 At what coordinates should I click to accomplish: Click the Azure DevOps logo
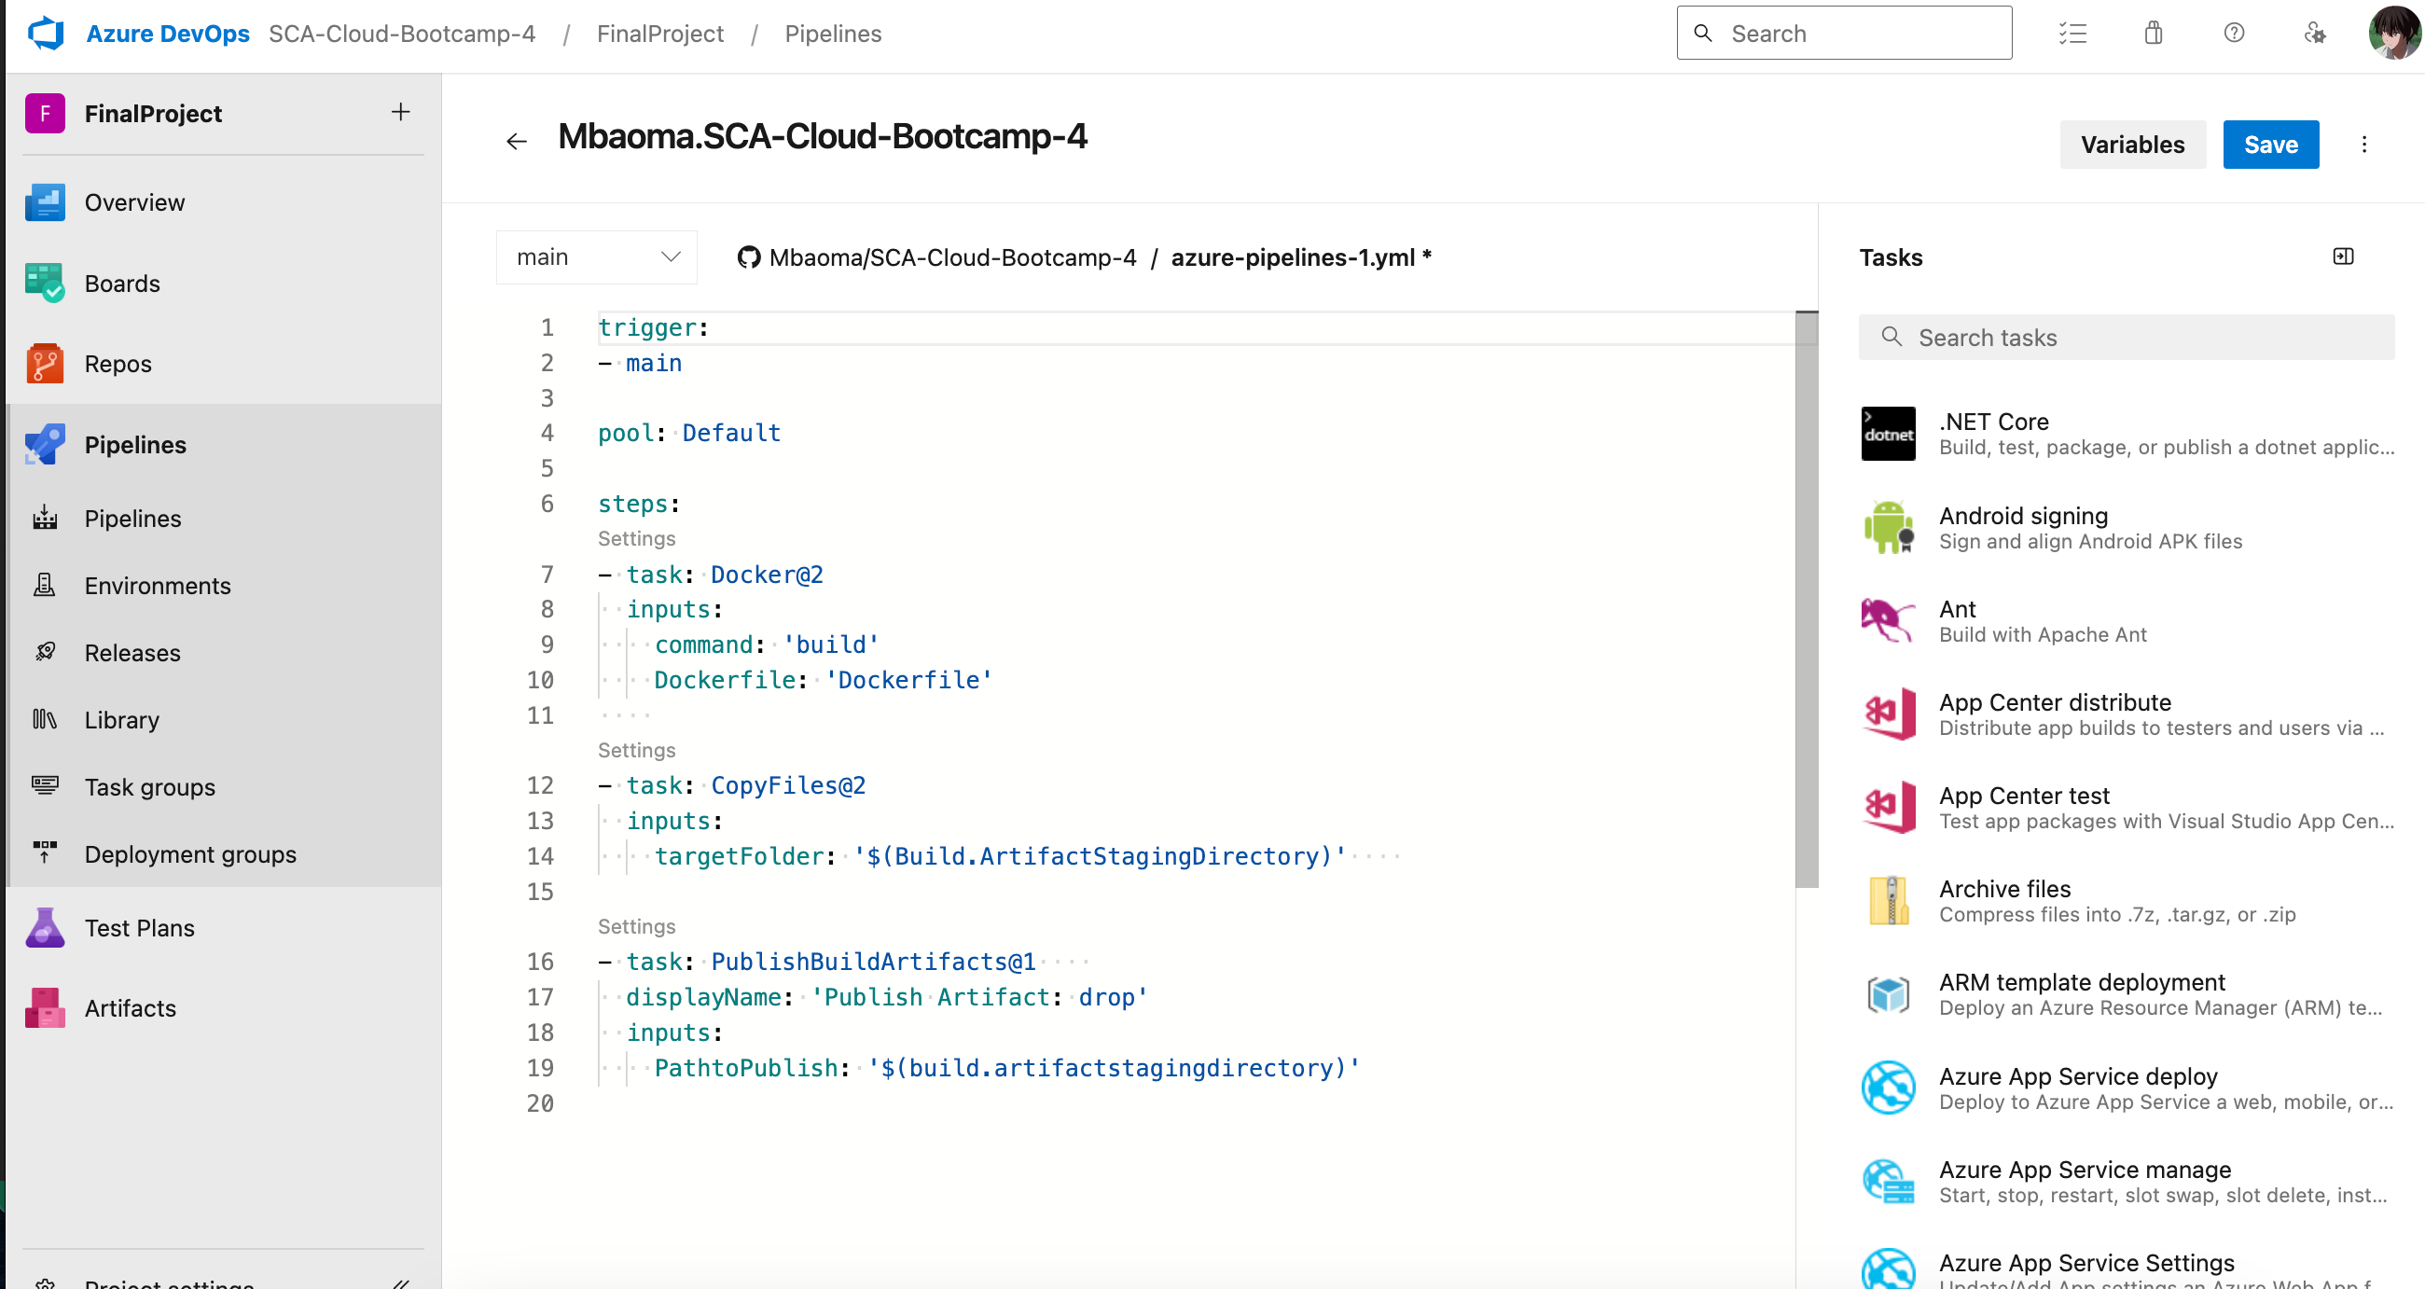point(45,33)
